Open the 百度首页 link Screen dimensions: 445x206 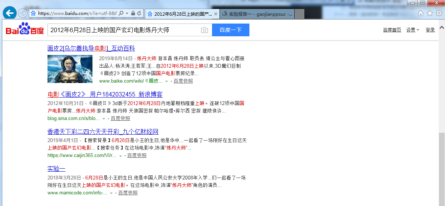pos(392,30)
